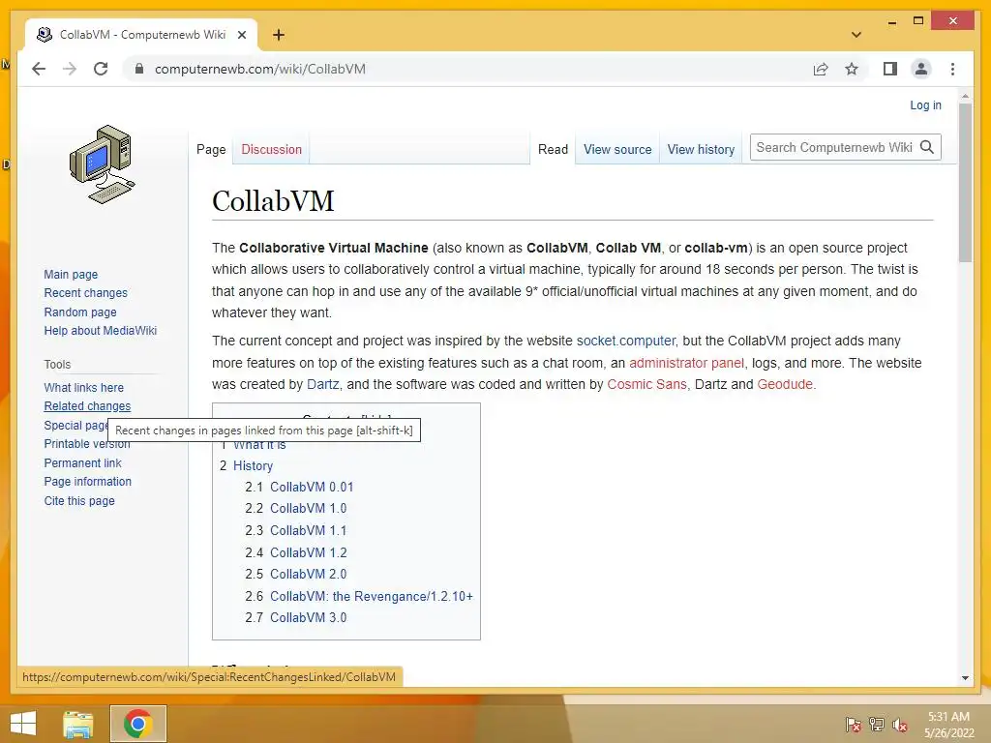Expand the tab search chevron
The height and width of the screenshot is (743, 991).
pos(856,35)
